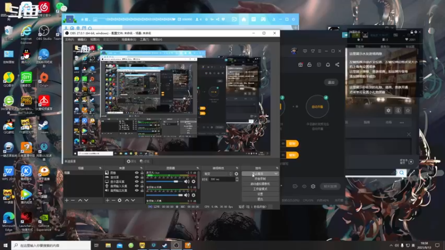Open scene collection menu in OBS menu bar
Viewport: 445px width, 250px height.
(x=129, y=39)
